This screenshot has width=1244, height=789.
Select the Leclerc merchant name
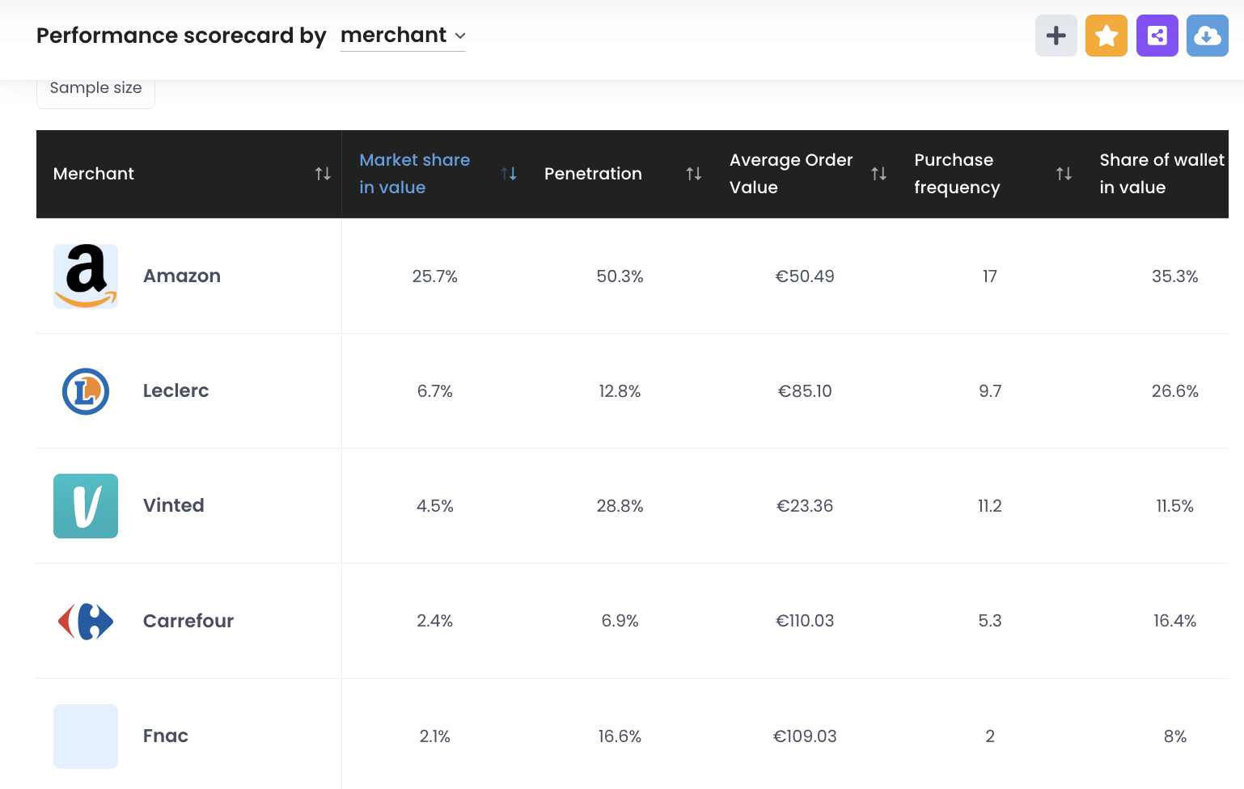(176, 391)
